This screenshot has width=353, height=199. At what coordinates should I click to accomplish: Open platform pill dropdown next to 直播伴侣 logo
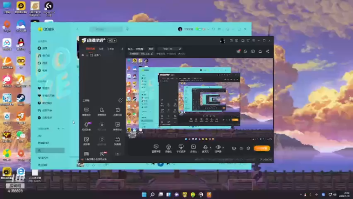click(112, 40)
